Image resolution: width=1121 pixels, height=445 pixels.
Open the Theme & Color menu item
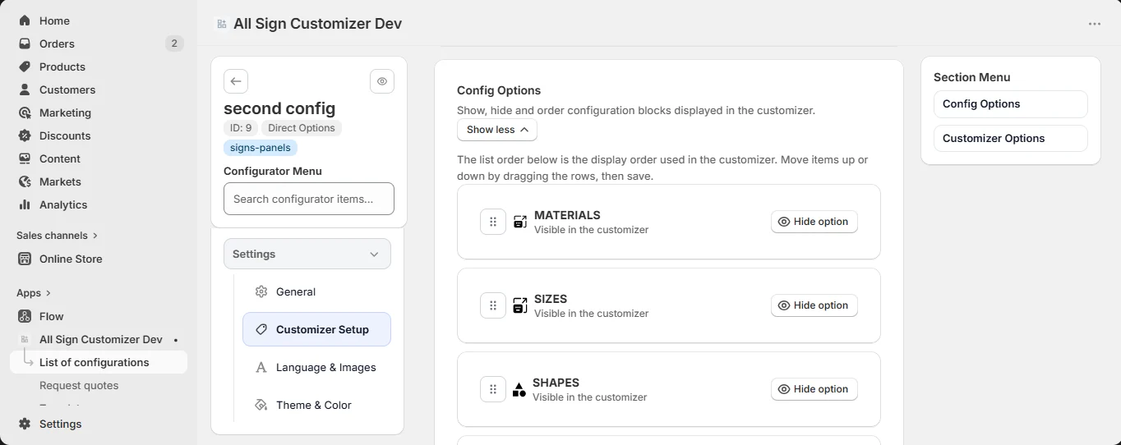click(x=316, y=405)
